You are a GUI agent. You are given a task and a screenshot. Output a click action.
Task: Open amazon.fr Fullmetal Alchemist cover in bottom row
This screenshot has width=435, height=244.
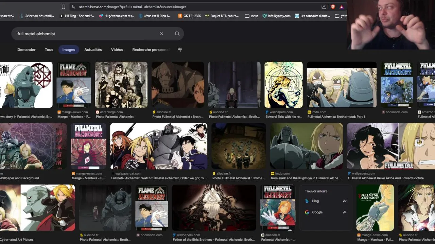(278, 207)
